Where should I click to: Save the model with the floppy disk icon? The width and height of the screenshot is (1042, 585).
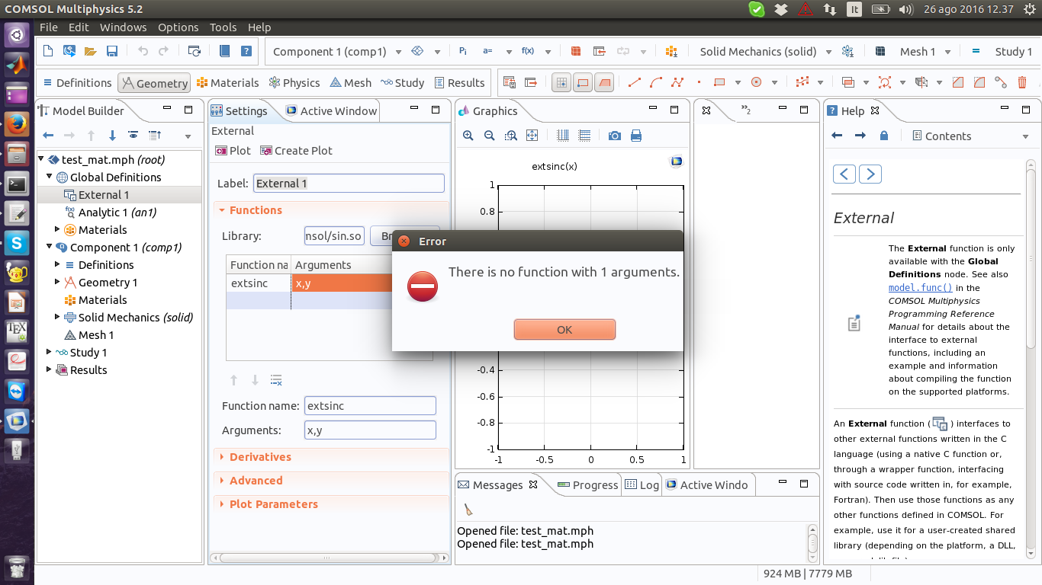coord(112,52)
